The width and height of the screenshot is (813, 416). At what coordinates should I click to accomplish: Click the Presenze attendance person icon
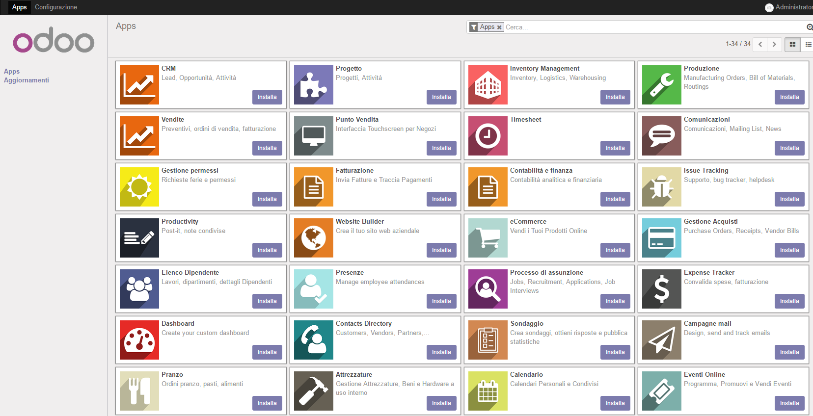(314, 289)
